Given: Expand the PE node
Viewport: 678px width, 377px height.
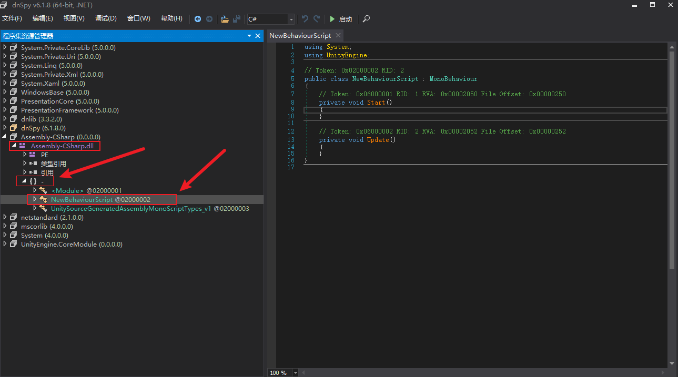Looking at the screenshot, I should [x=24, y=155].
